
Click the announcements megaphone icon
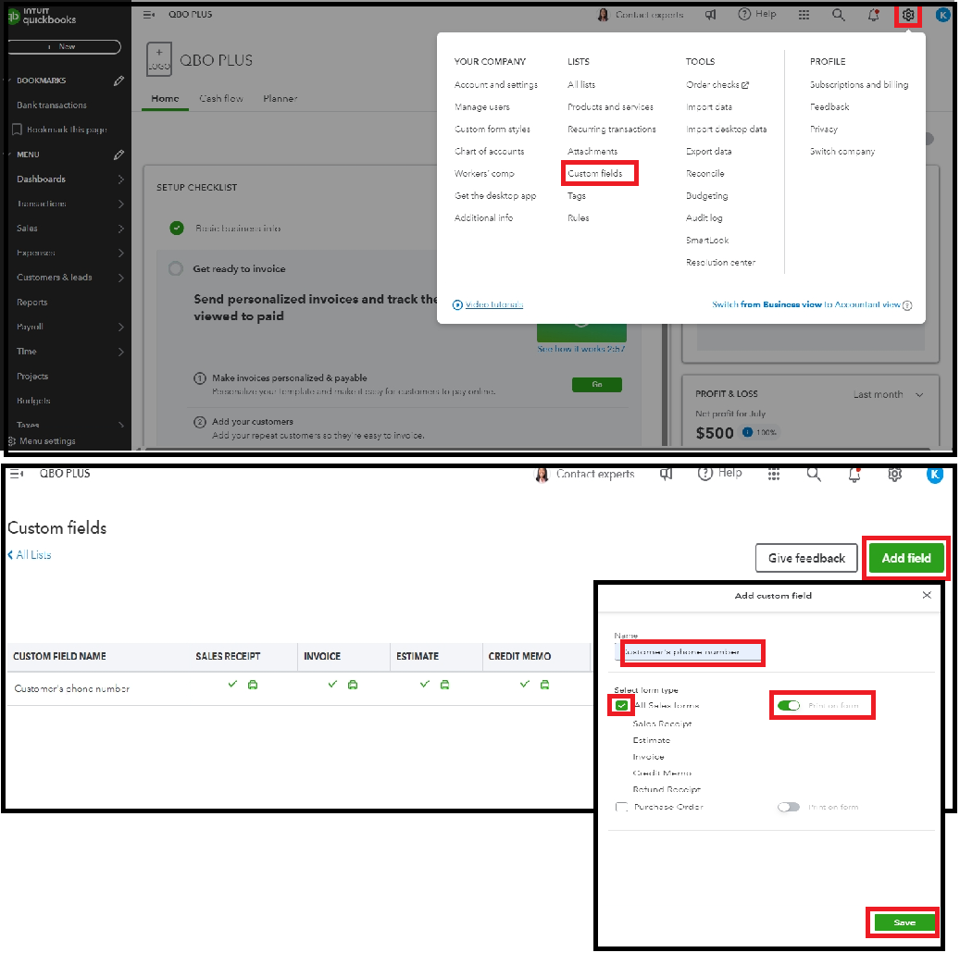(710, 15)
